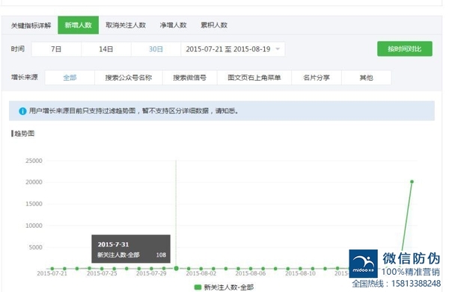Click the 25000 y-axis label
Screen dimensions: 449x292
(x=34, y=161)
